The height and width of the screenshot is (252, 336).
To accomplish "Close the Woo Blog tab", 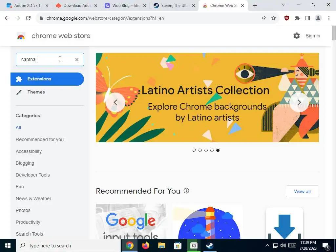I will 145,6.
